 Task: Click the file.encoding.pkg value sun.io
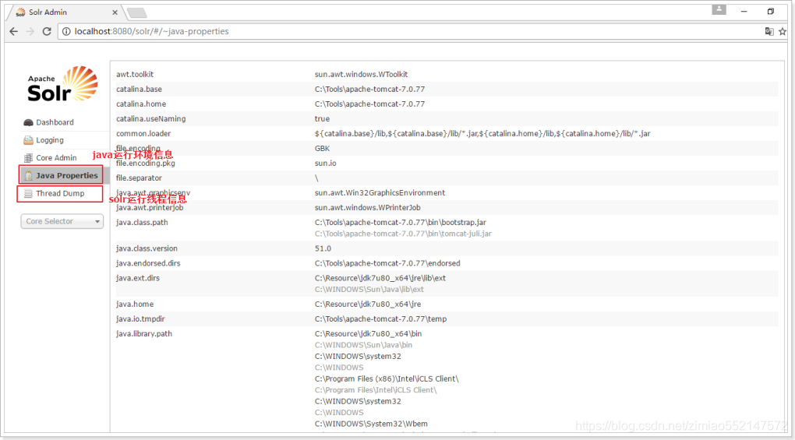pyautogui.click(x=326, y=163)
